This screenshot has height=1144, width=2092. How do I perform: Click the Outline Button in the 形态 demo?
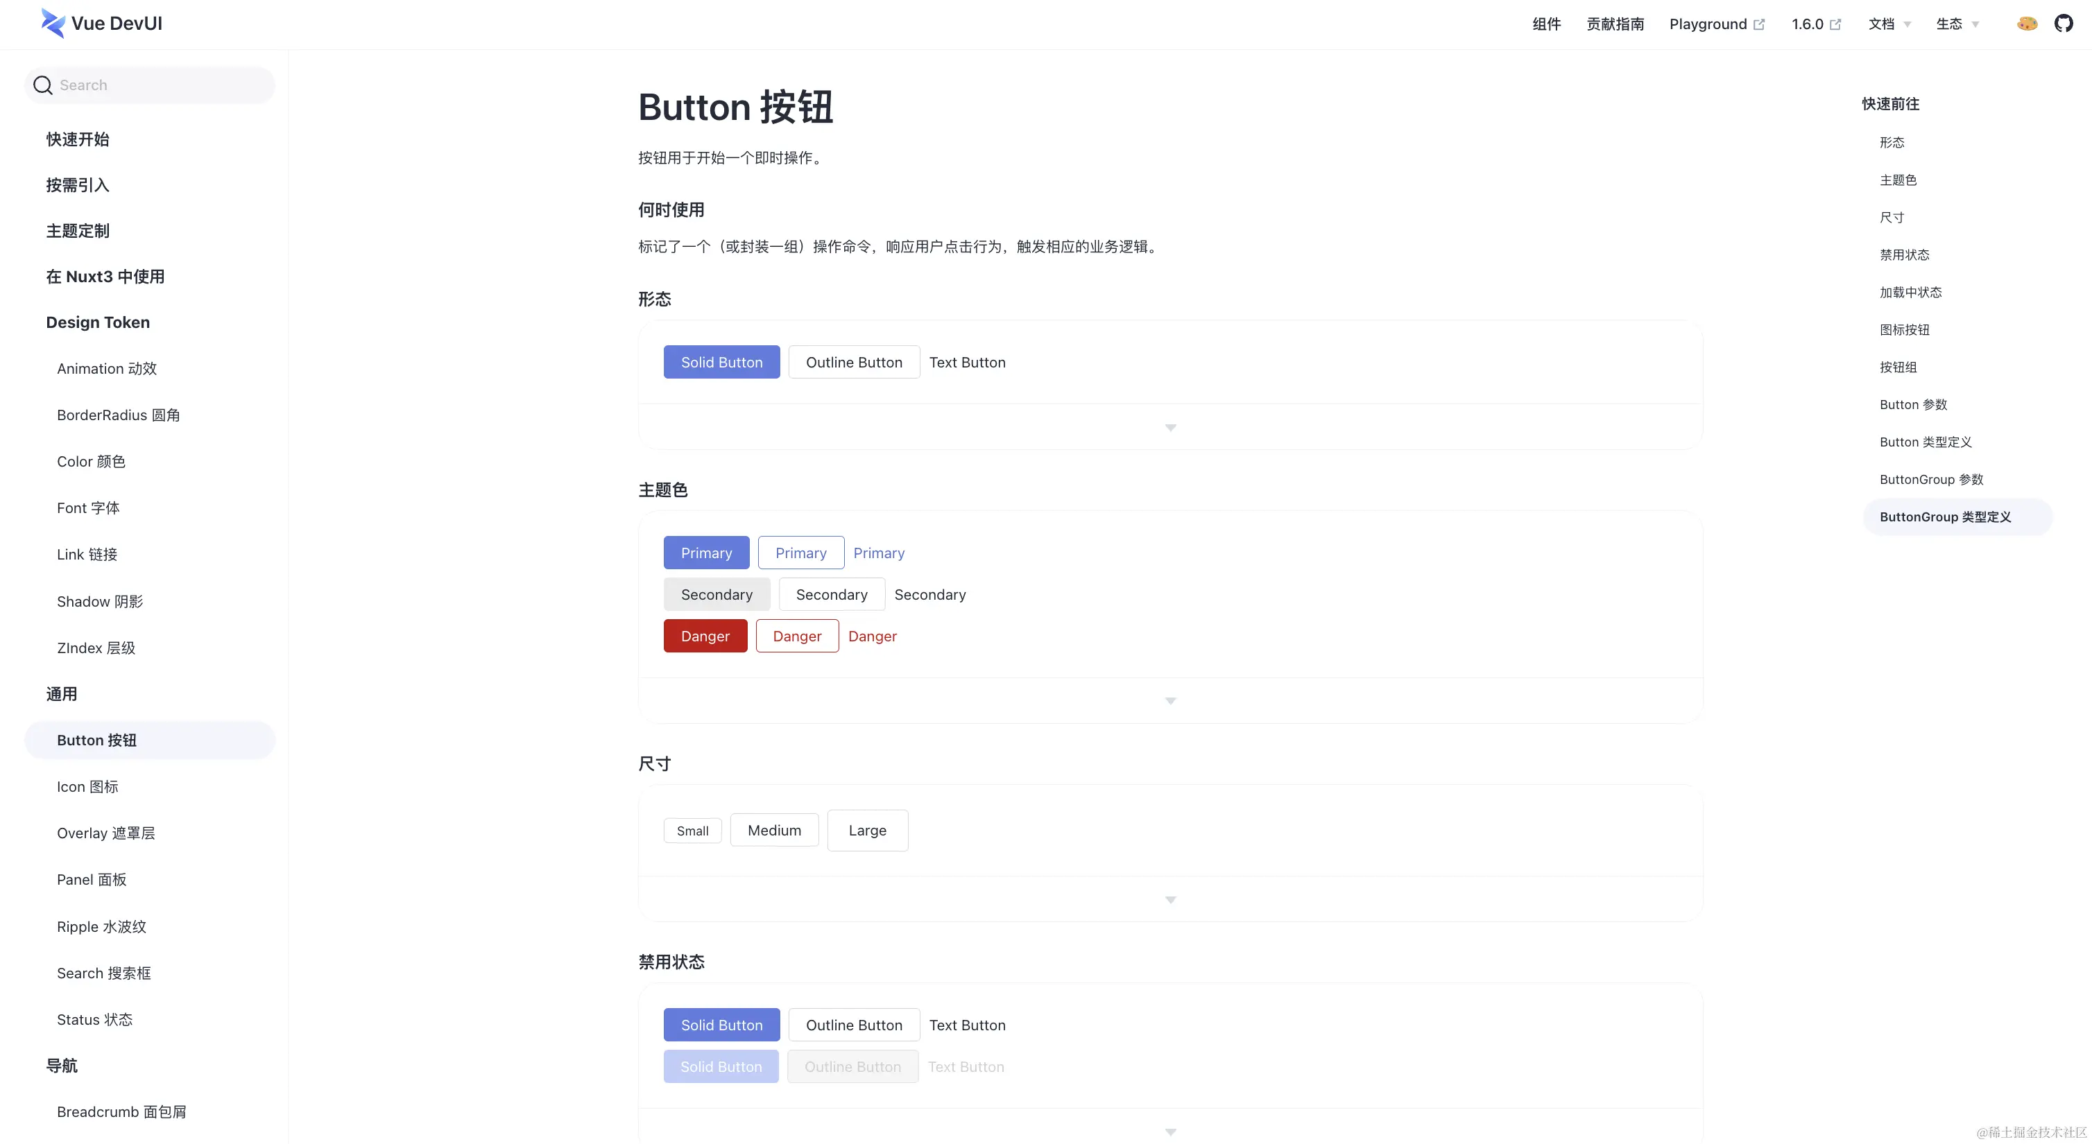(x=854, y=362)
